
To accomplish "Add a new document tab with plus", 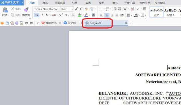I will [x=131, y=23].
